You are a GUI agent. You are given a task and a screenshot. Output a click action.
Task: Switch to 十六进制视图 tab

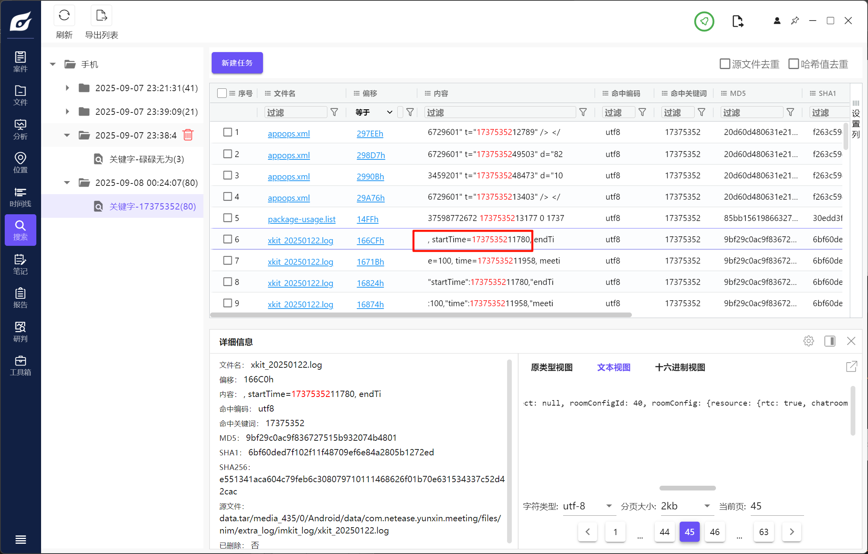click(680, 367)
